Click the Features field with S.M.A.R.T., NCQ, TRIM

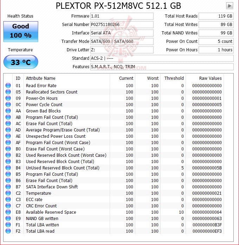tap(162, 67)
